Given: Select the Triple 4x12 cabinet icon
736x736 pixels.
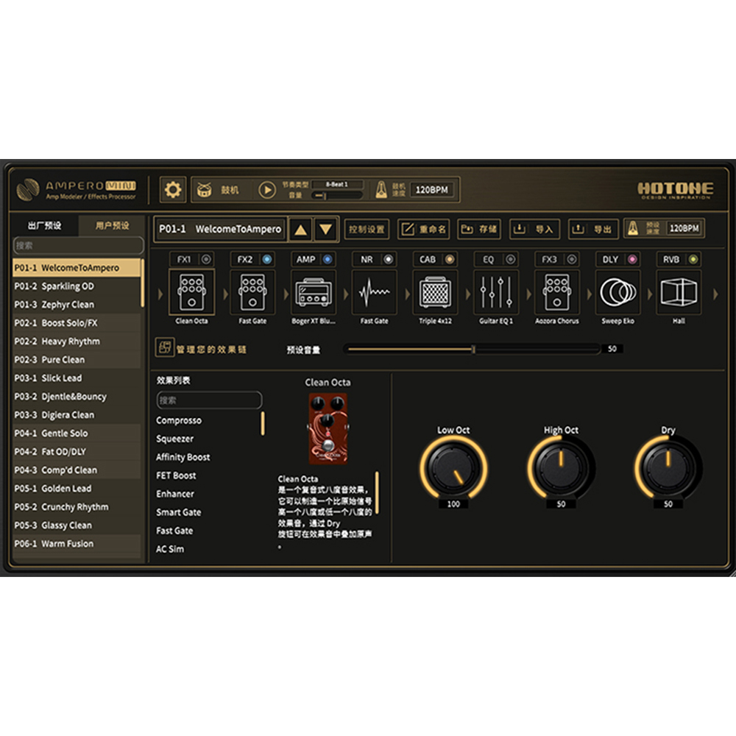Looking at the screenshot, I should pyautogui.click(x=434, y=293).
